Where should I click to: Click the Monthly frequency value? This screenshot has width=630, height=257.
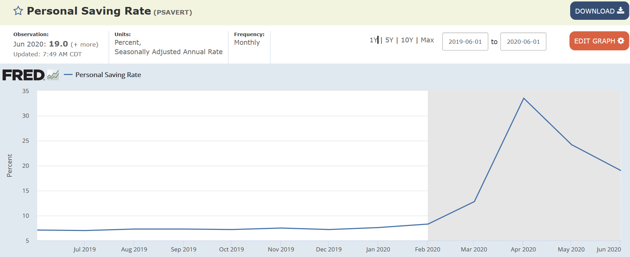[247, 42]
